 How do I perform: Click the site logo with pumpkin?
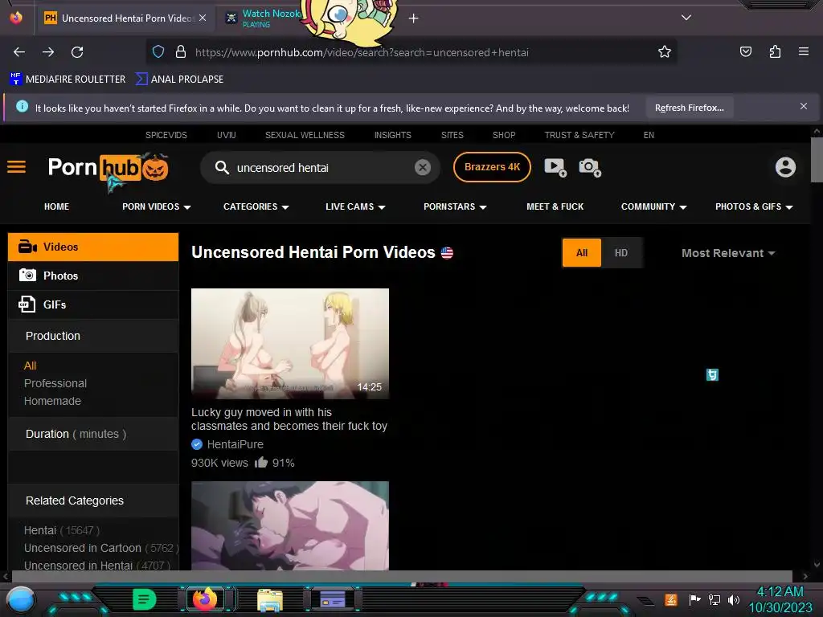[108, 168]
